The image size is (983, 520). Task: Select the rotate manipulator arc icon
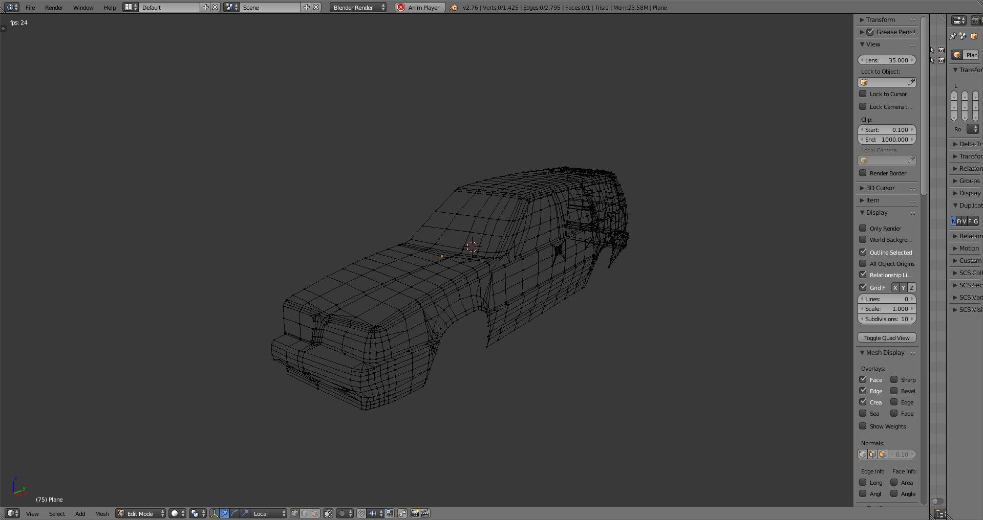tap(234, 513)
